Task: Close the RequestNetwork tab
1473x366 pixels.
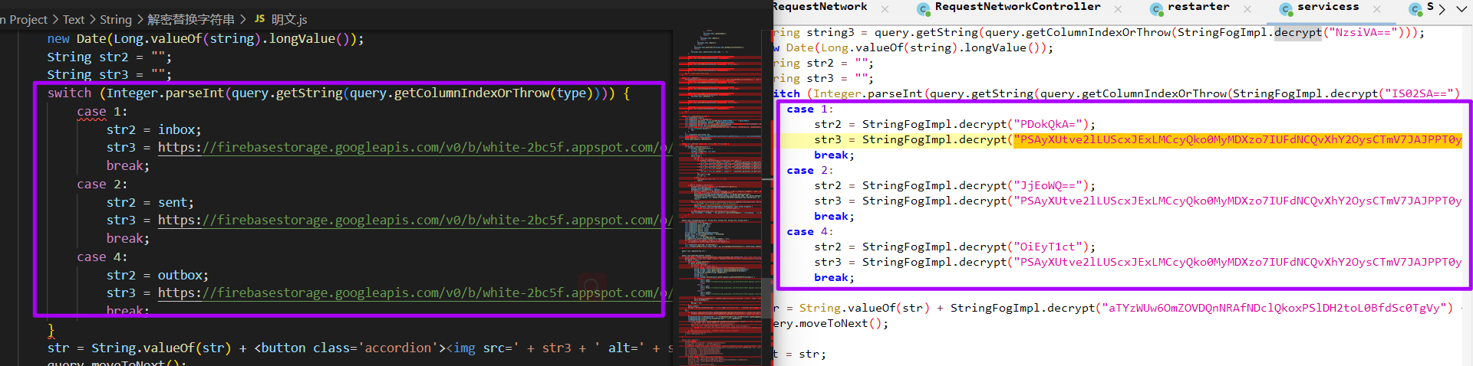Action: (x=885, y=9)
